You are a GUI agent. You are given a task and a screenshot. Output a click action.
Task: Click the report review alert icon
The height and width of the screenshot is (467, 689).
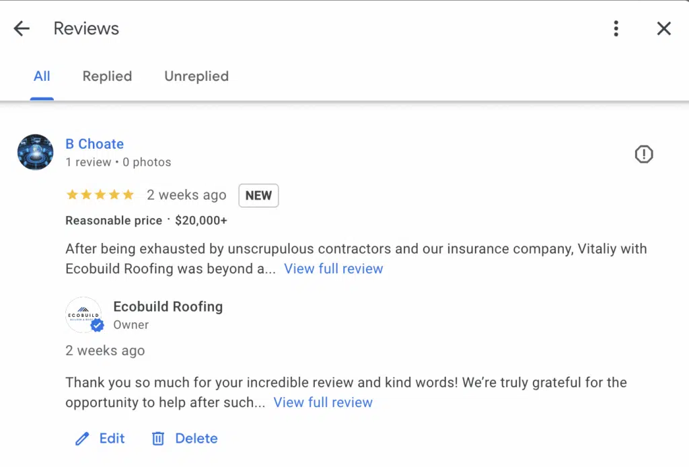click(x=643, y=154)
